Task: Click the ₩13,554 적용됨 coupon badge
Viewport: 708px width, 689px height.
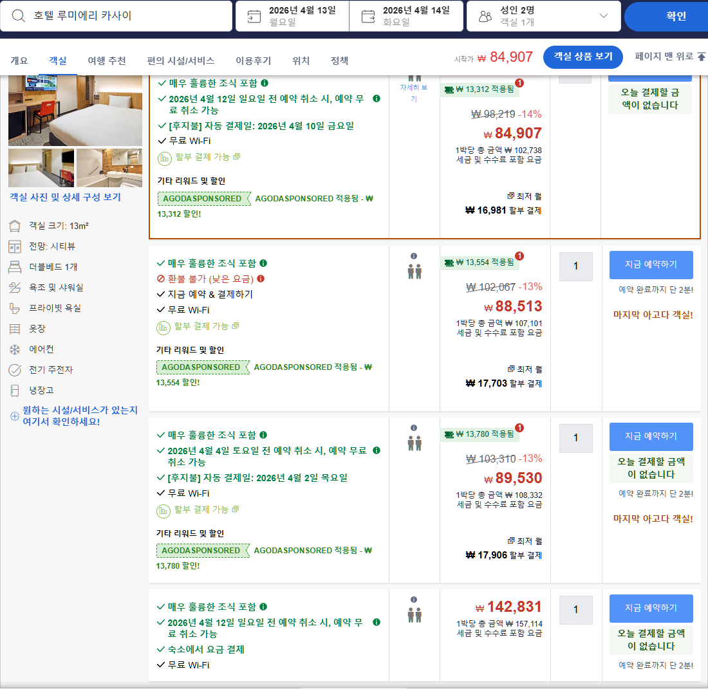Action: click(x=480, y=262)
